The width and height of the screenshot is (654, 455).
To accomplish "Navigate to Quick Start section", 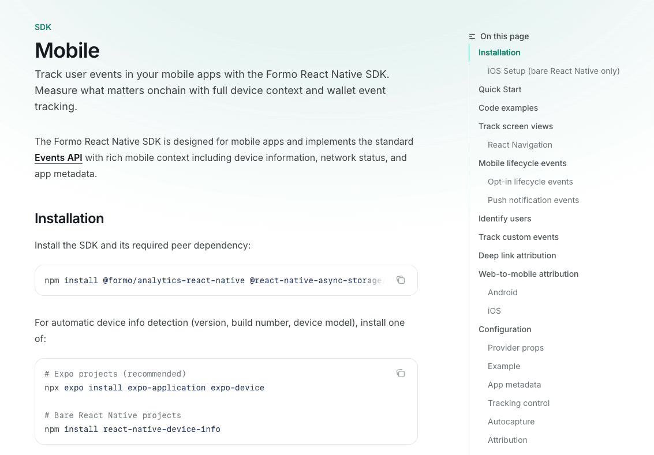I will click(x=500, y=89).
